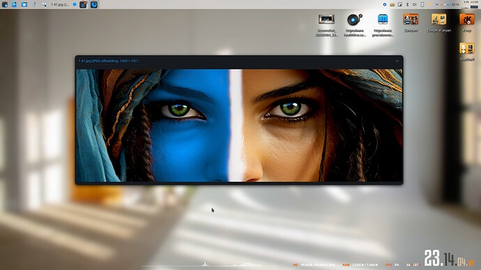
Task: Open the blue swirl browser icon in panel
Action: click(94, 5)
